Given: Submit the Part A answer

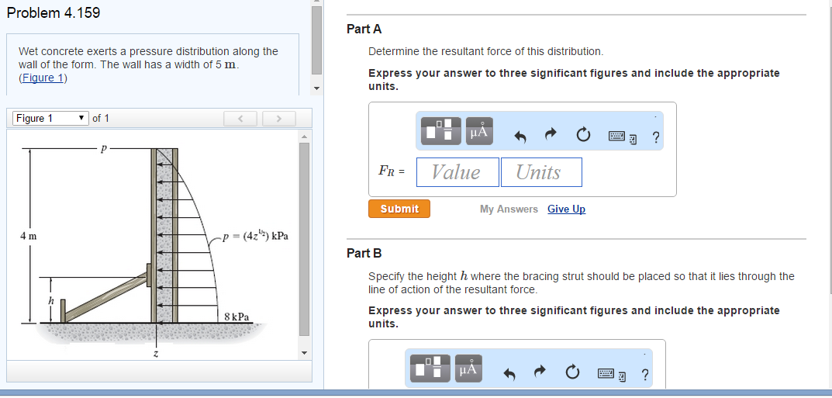Looking at the screenshot, I should click(x=399, y=209).
